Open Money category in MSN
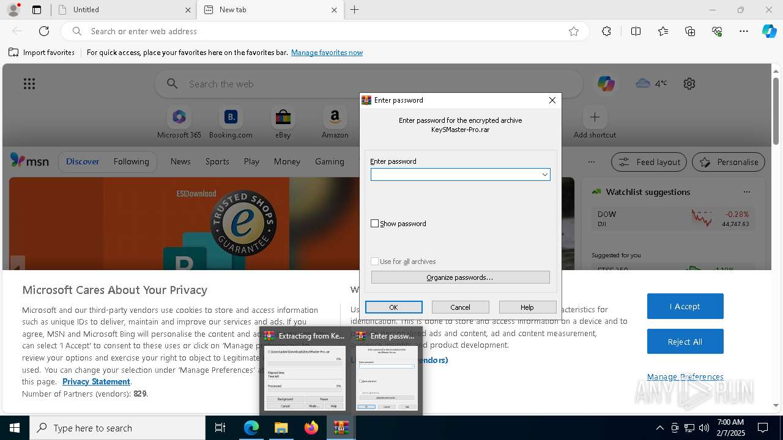The width and height of the screenshot is (783, 440). [287, 161]
